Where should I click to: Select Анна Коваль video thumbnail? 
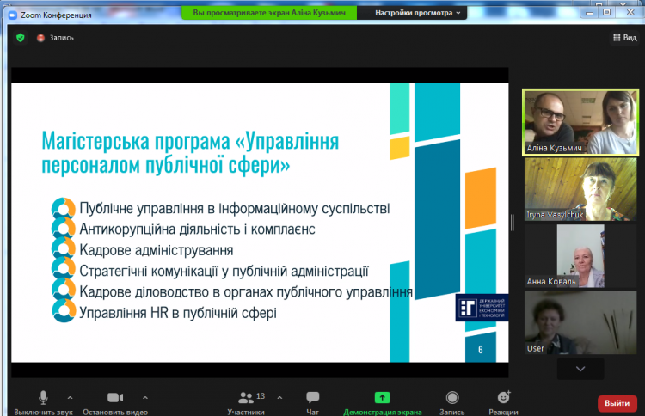coord(581,256)
